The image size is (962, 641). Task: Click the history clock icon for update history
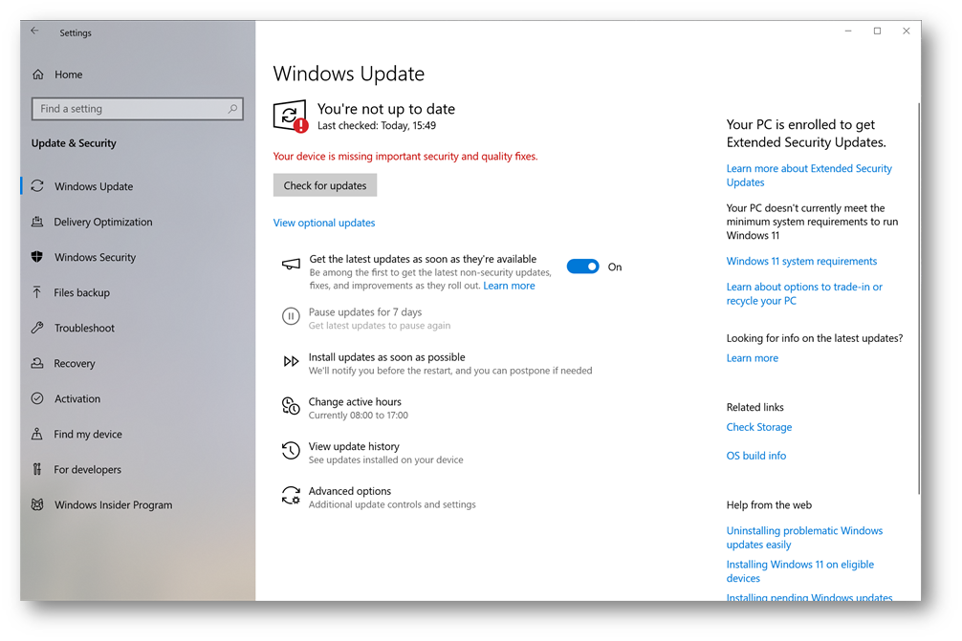(291, 450)
